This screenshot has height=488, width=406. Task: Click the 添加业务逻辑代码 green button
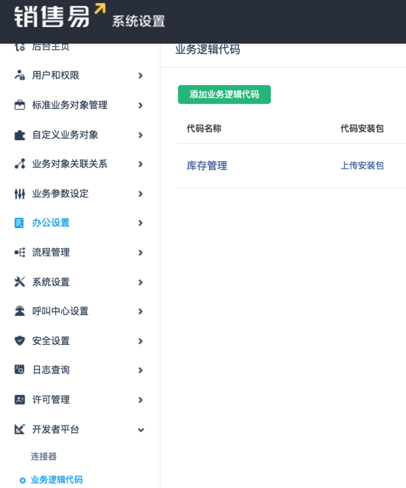224,94
